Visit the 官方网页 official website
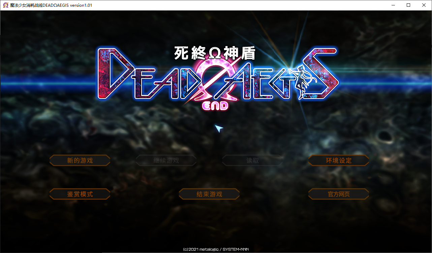This screenshot has width=432, height=253. click(339, 194)
